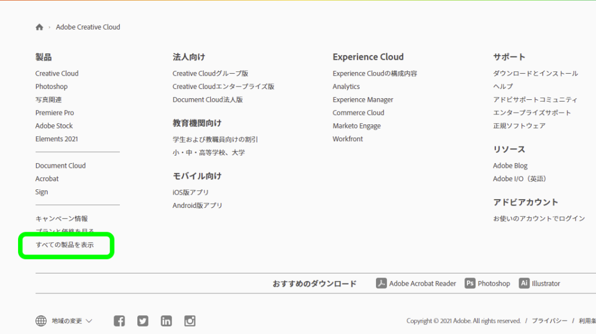Open Instagram social icon
The height and width of the screenshot is (334, 596).
[x=190, y=321]
